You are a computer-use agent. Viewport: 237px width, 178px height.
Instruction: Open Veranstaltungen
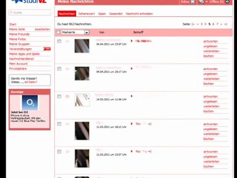[20, 49]
